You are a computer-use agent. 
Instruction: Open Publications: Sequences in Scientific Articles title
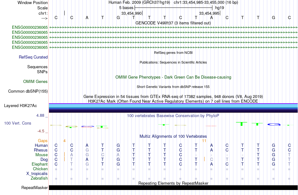pyautogui.click(x=173, y=62)
